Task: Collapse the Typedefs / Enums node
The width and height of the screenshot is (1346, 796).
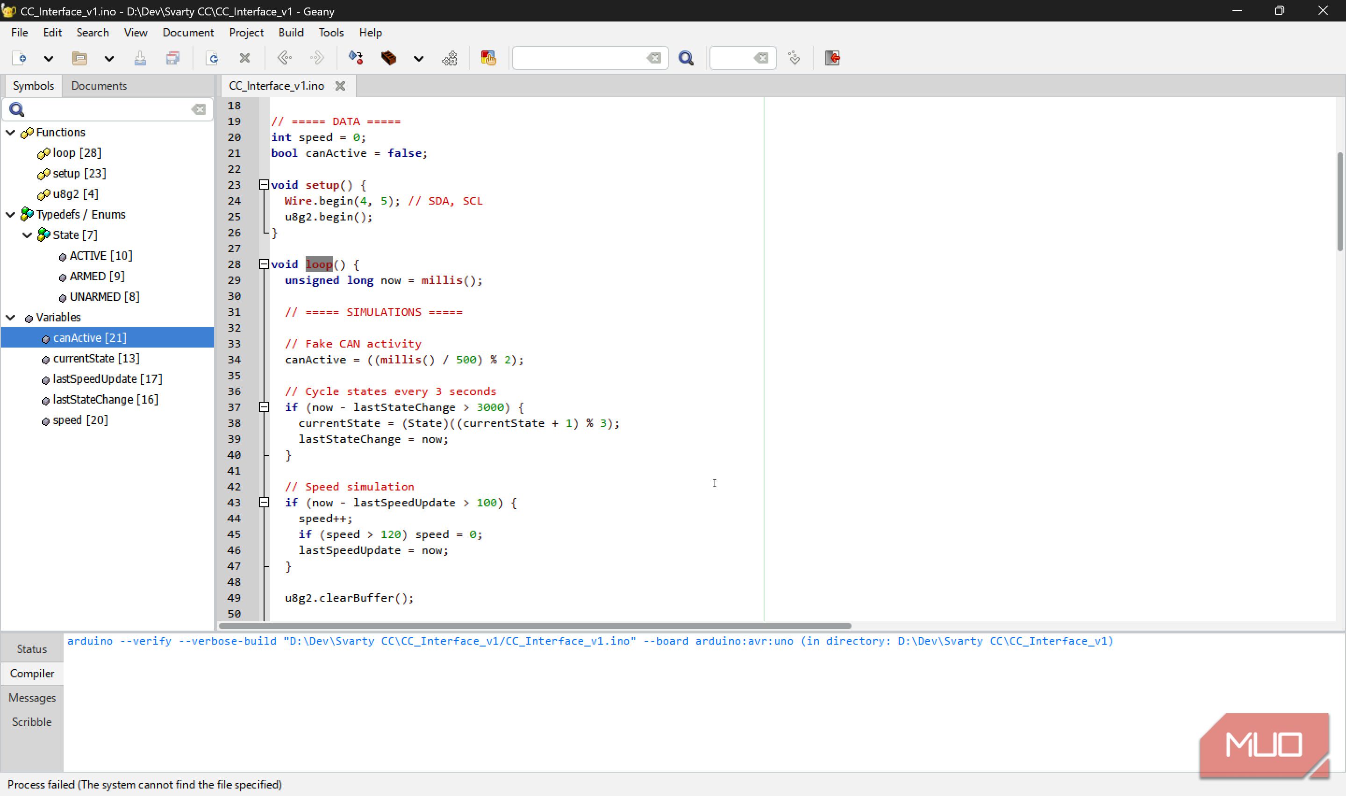Action: [11, 214]
